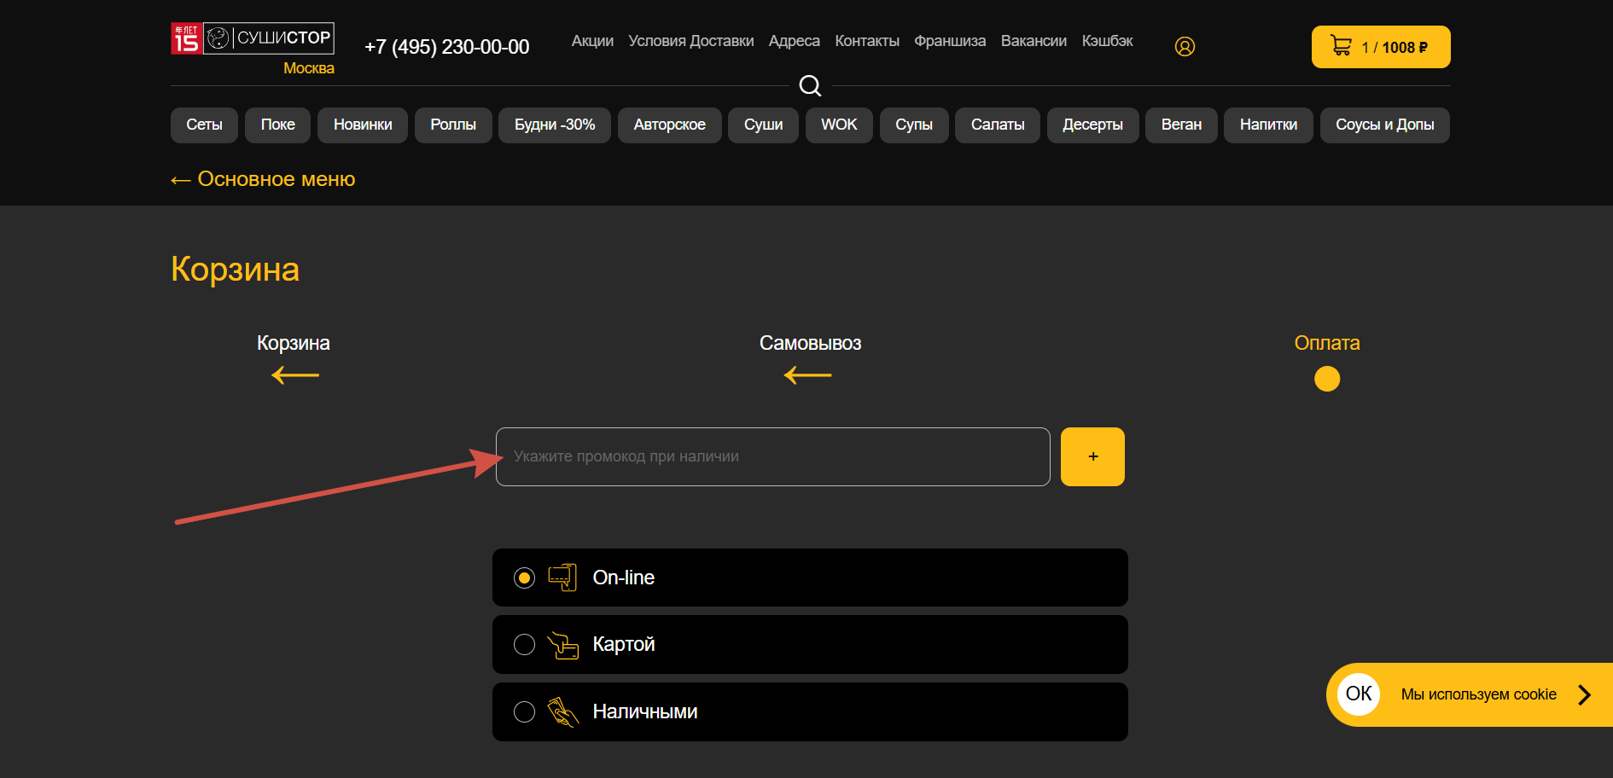Click the Оплата step label
1613x778 pixels.
tap(1327, 343)
